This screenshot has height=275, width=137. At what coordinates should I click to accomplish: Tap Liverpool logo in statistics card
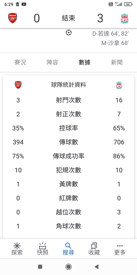(x=119, y=85)
